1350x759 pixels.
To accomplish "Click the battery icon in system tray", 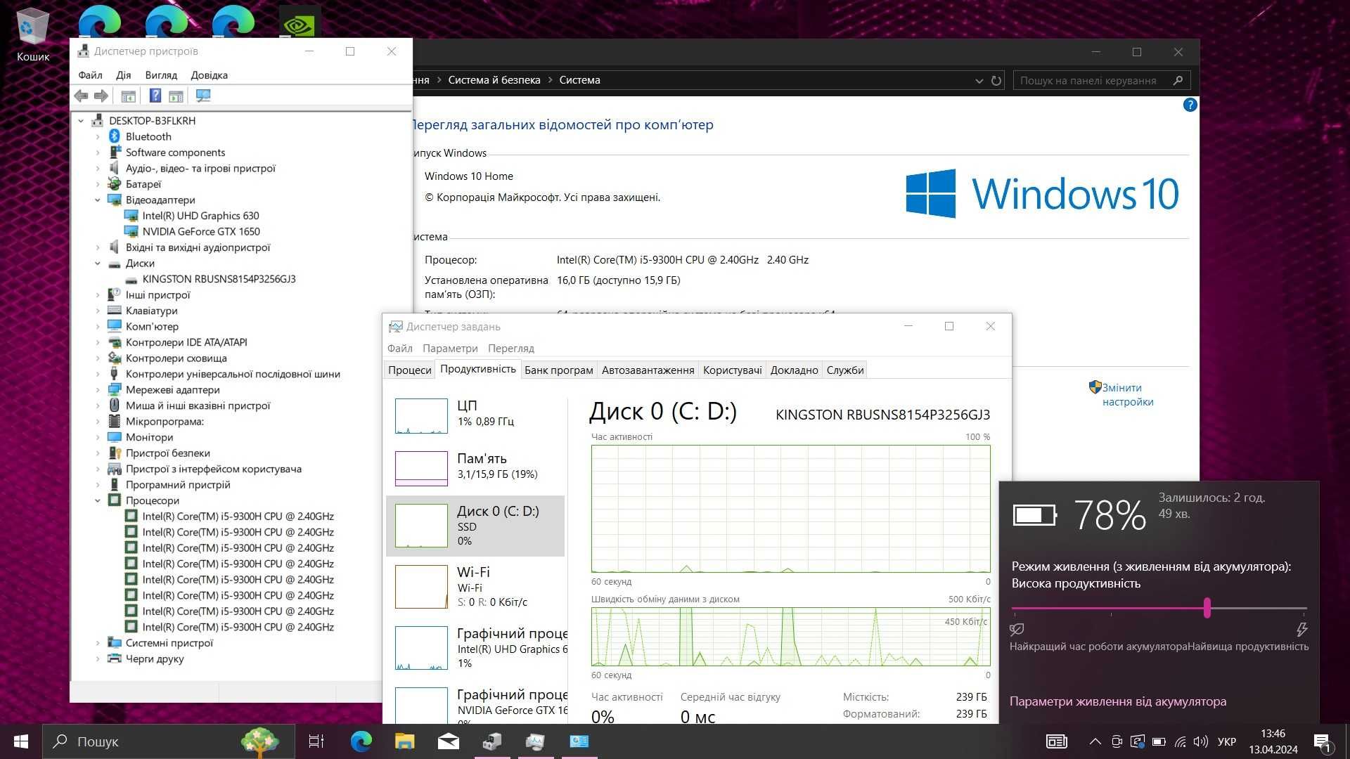I will click(1159, 741).
